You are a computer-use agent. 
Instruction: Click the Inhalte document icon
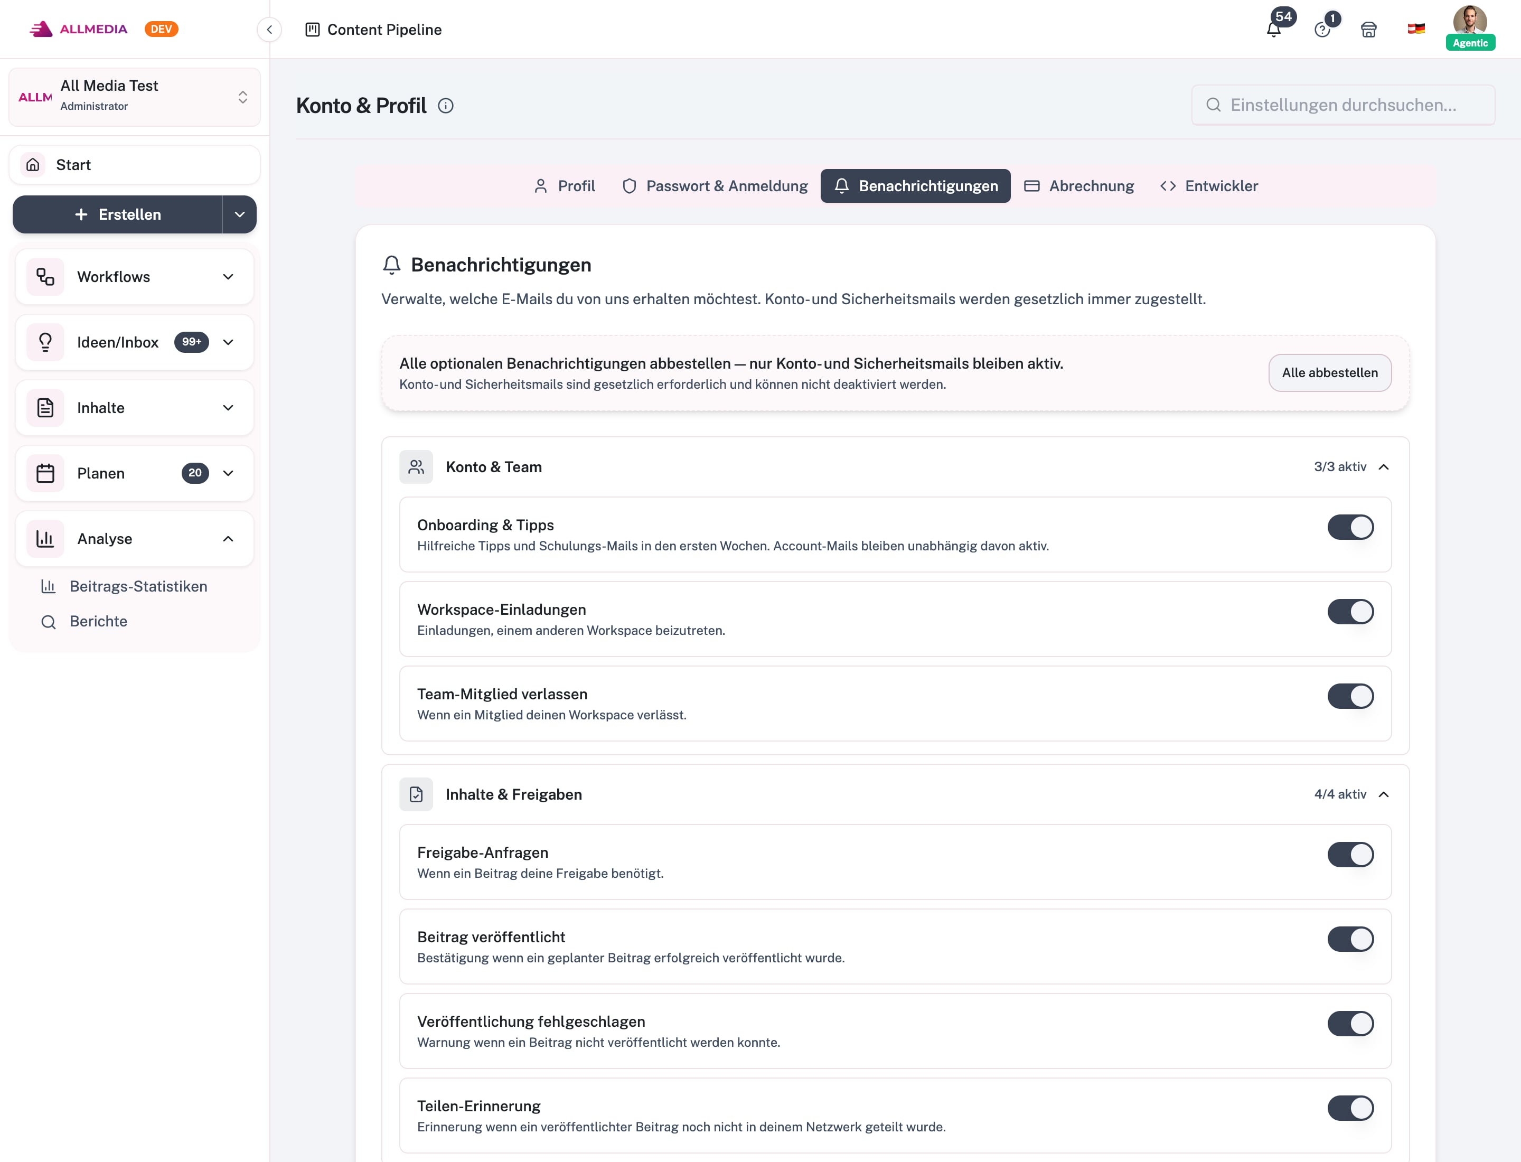[x=45, y=407]
